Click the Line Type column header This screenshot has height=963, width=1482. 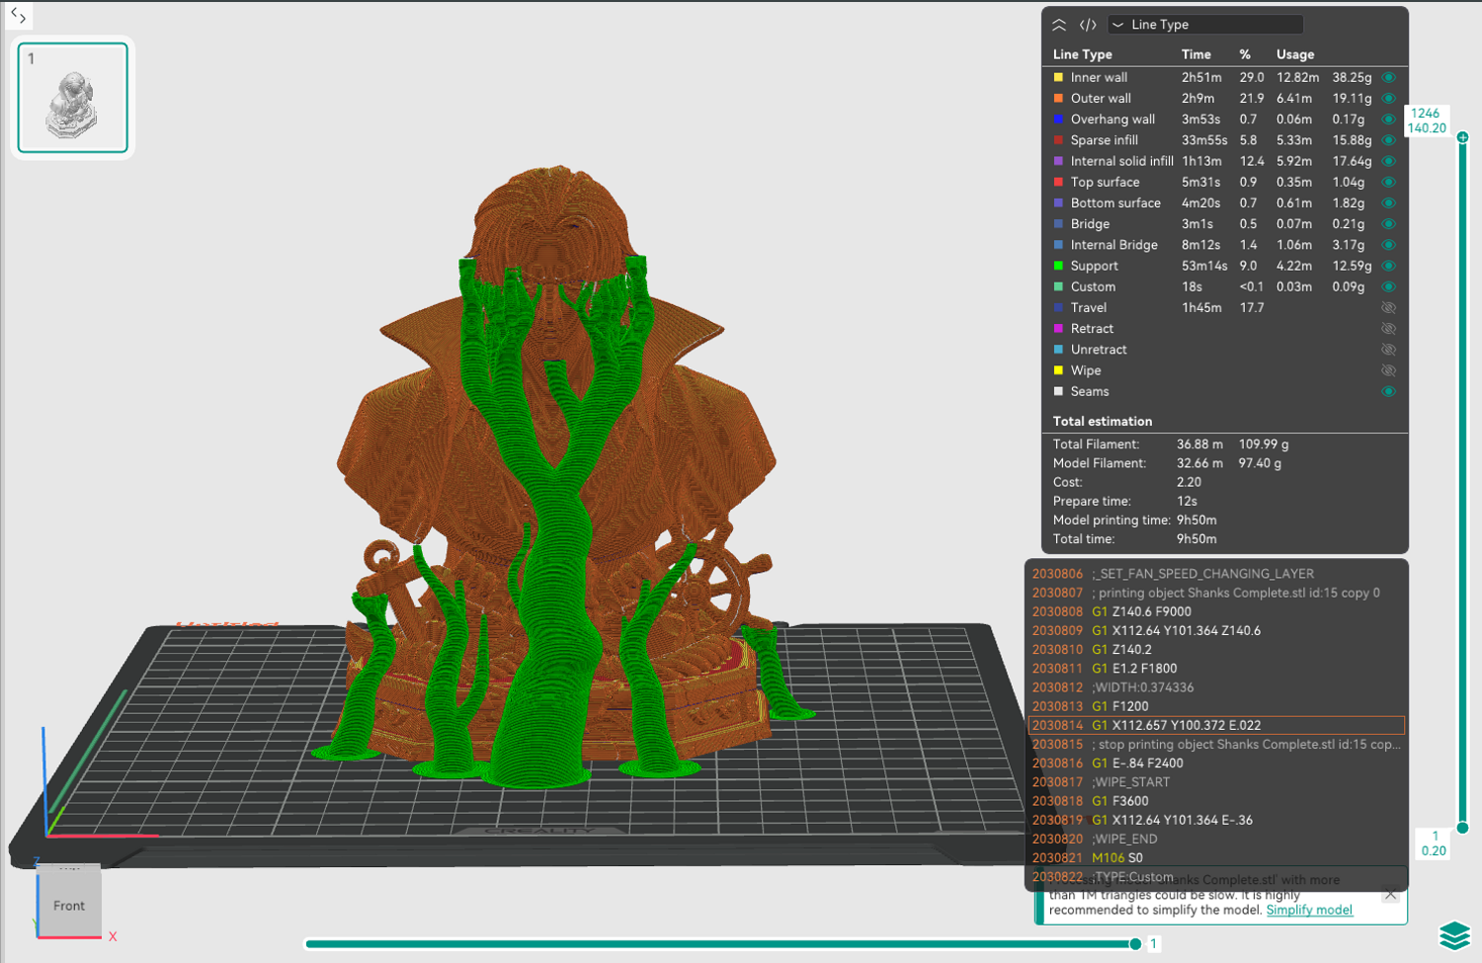(1082, 54)
